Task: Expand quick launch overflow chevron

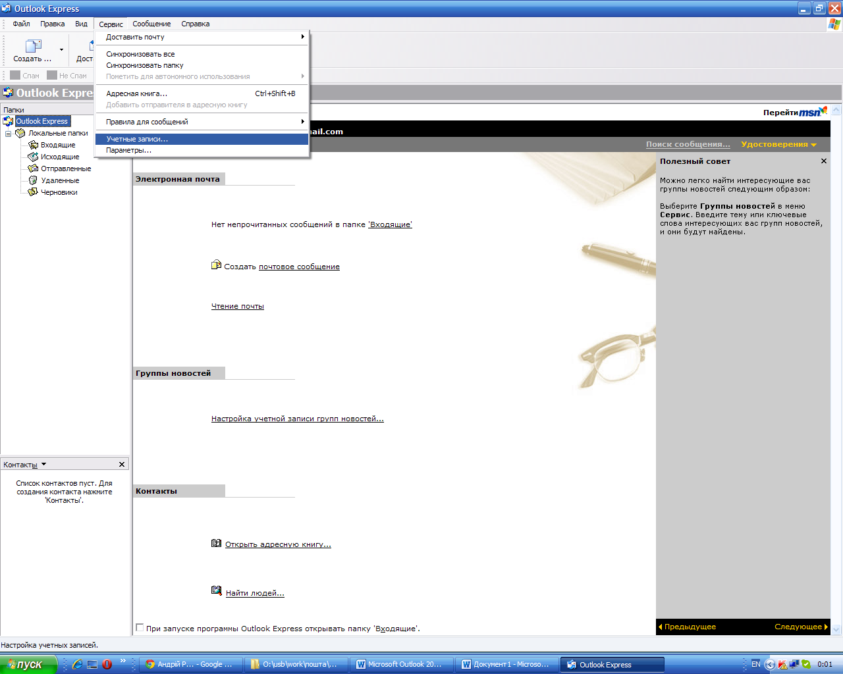Action: [x=122, y=661]
